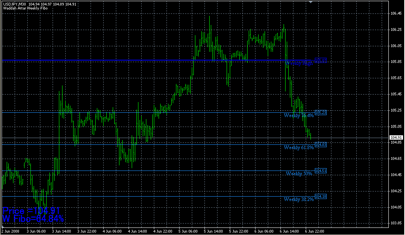Click the Weekly 61.8% Fibo label
The height and width of the screenshot is (235, 405).
click(x=299, y=148)
